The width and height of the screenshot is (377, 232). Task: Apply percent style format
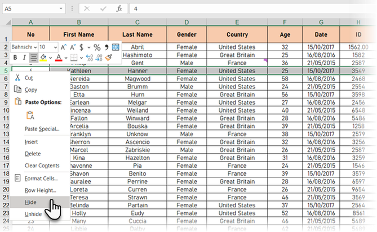pyautogui.click(x=97, y=47)
